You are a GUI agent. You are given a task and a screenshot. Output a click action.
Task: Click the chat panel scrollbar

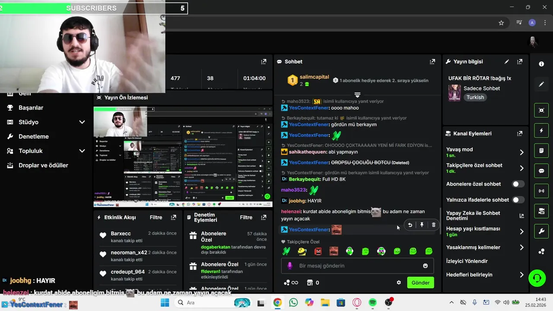pos(441,222)
